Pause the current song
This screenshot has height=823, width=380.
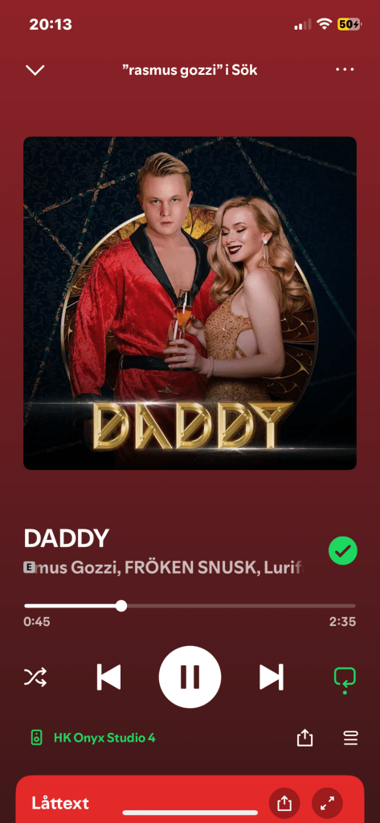click(190, 677)
